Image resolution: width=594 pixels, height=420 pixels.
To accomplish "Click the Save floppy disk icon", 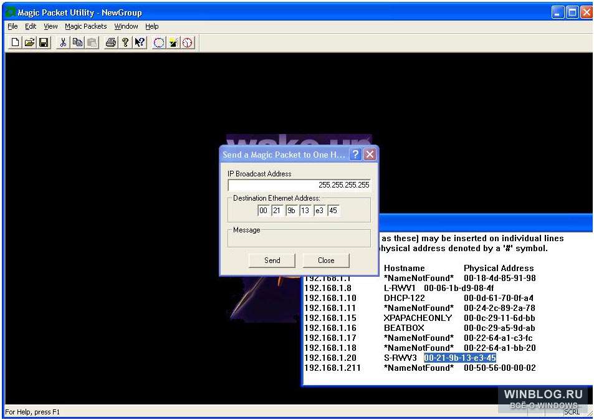I will pos(44,42).
